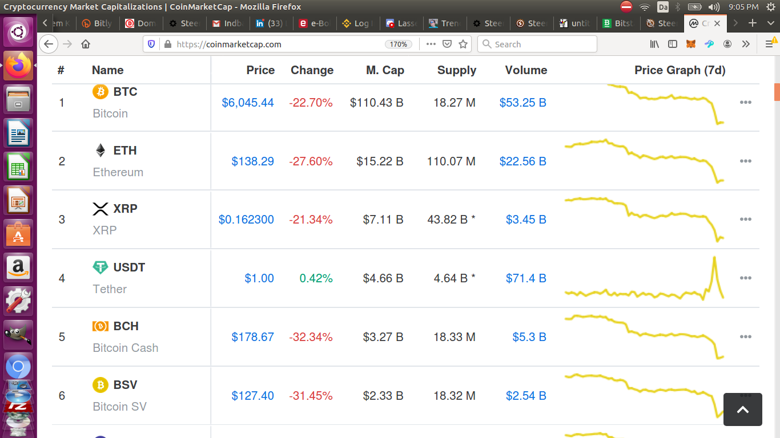
Task: Switch to the LinkedIn (33) tab
Action: pos(272,23)
